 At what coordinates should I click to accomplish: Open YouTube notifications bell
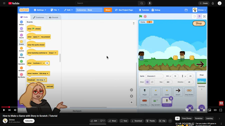point(213,3)
